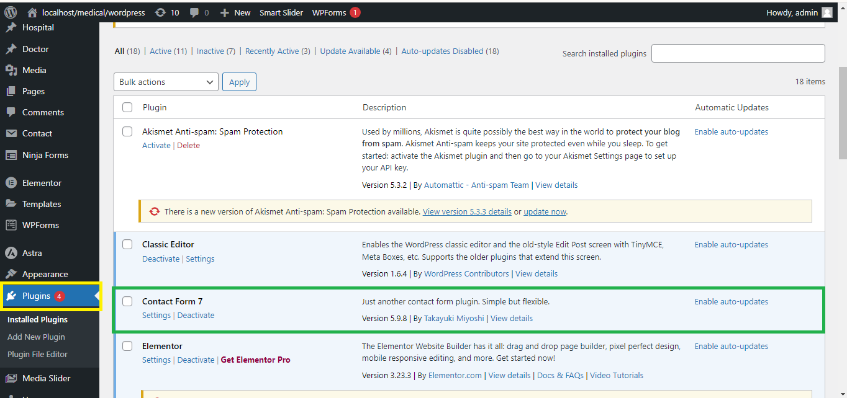Click the Search installed plugins field

[738, 53]
